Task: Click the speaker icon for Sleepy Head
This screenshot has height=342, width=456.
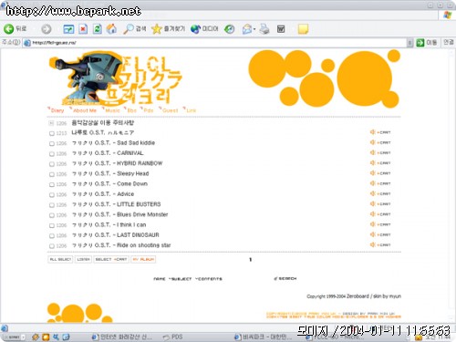Action: pyautogui.click(x=372, y=173)
